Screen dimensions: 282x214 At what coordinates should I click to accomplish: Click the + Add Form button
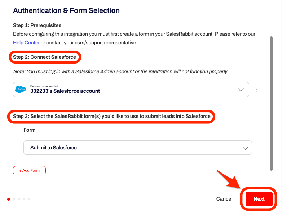29,170
